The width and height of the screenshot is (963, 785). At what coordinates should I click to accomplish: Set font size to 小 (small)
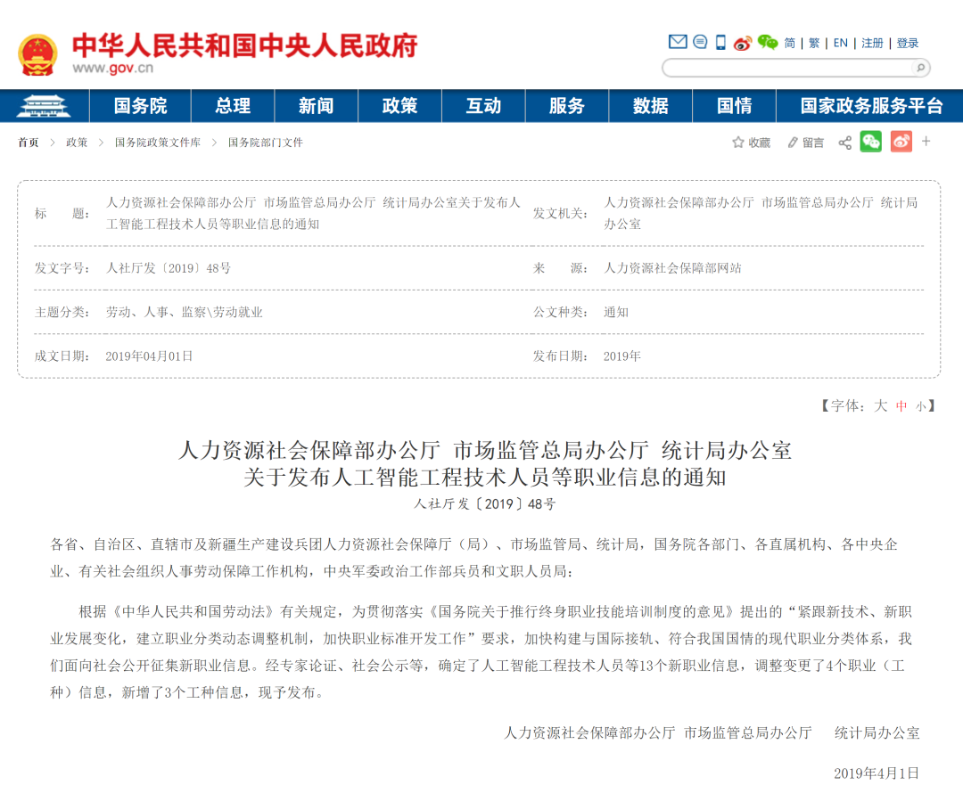[x=919, y=406]
